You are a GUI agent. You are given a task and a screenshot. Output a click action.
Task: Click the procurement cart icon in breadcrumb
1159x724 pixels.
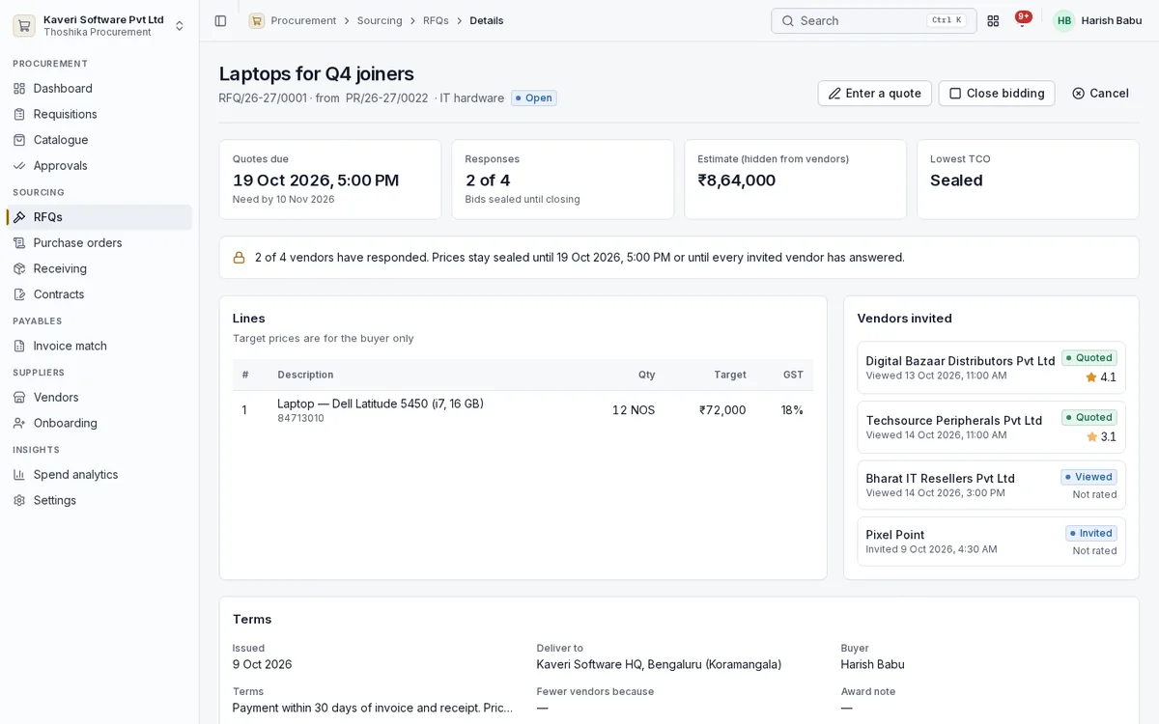256,20
